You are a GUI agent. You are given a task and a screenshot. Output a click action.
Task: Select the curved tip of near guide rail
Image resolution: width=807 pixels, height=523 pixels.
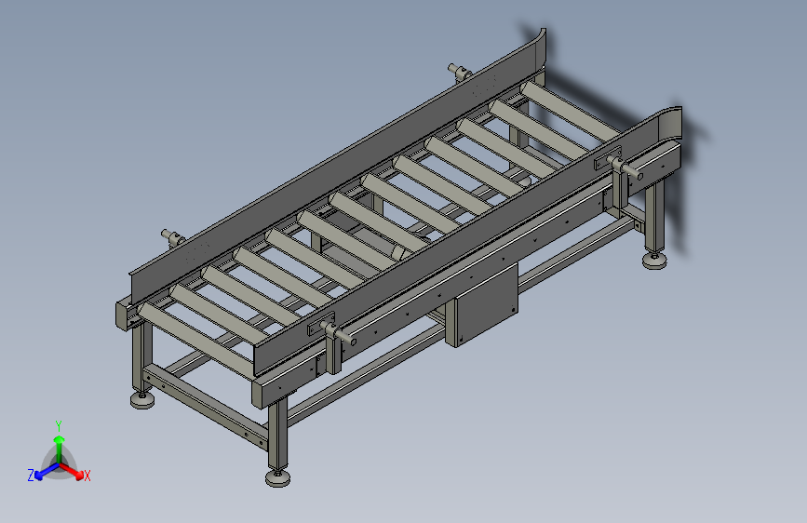[x=669, y=124]
